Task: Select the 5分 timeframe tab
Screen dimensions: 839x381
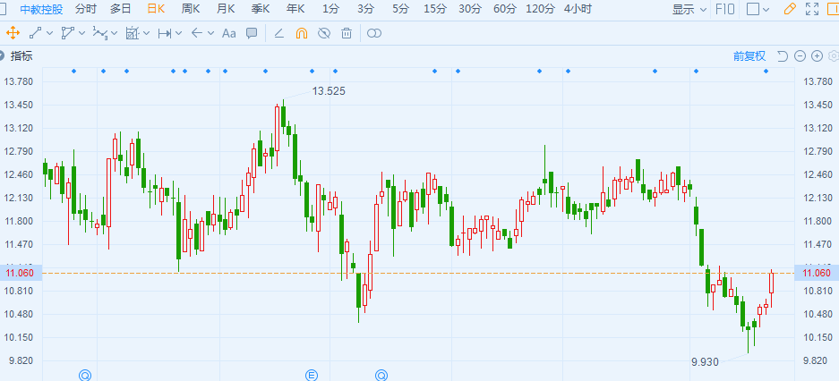Action: pyautogui.click(x=400, y=9)
